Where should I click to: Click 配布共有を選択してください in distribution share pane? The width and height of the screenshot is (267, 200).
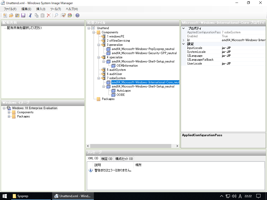click(x=24, y=28)
